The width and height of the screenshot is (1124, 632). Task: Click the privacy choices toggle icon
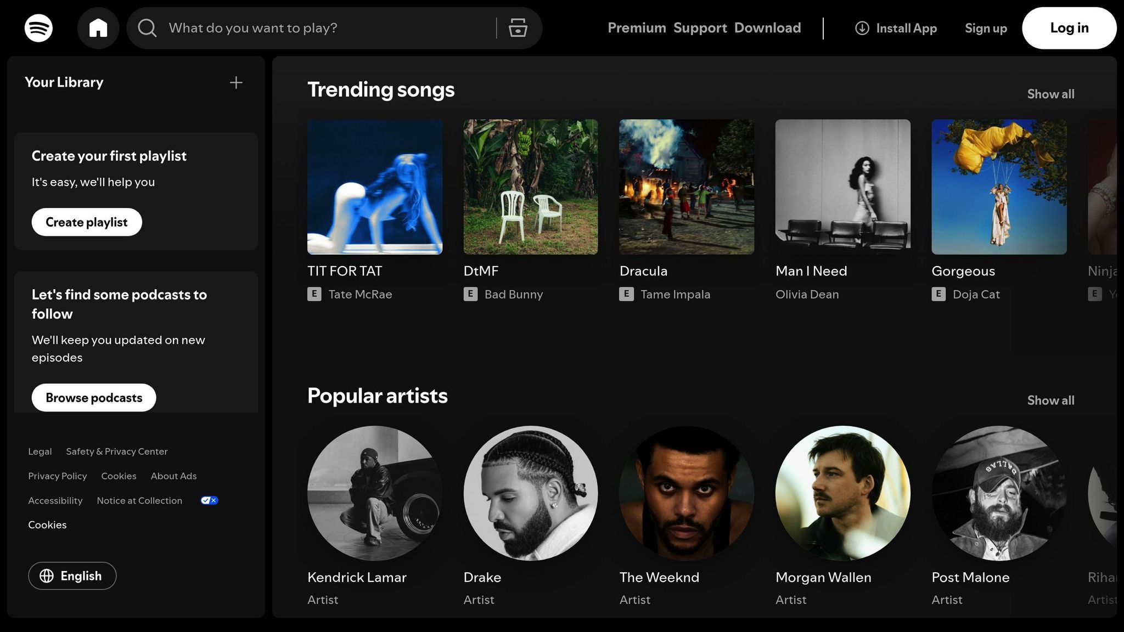[x=209, y=500]
